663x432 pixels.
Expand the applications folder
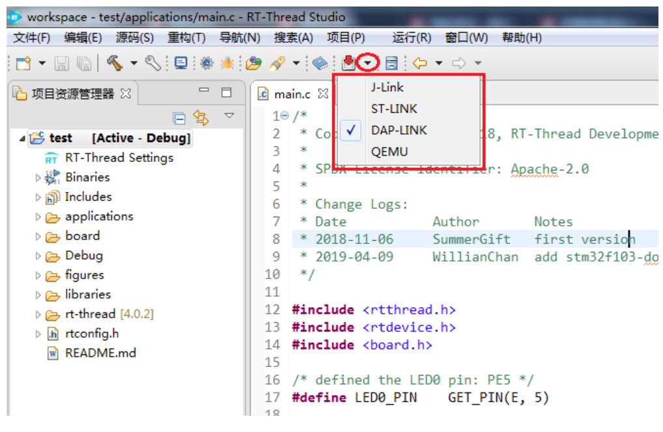pos(38,217)
